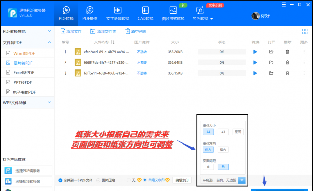The height and width of the screenshot is (191, 313).
Task: Open 图片格式转换 tab
Action: coord(173,14)
